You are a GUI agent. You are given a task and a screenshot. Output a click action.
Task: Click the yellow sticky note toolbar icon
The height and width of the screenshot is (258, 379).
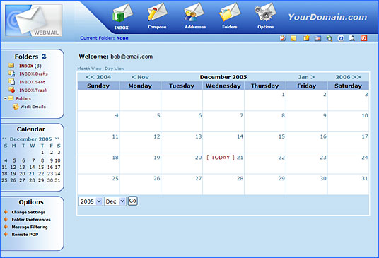click(x=293, y=38)
